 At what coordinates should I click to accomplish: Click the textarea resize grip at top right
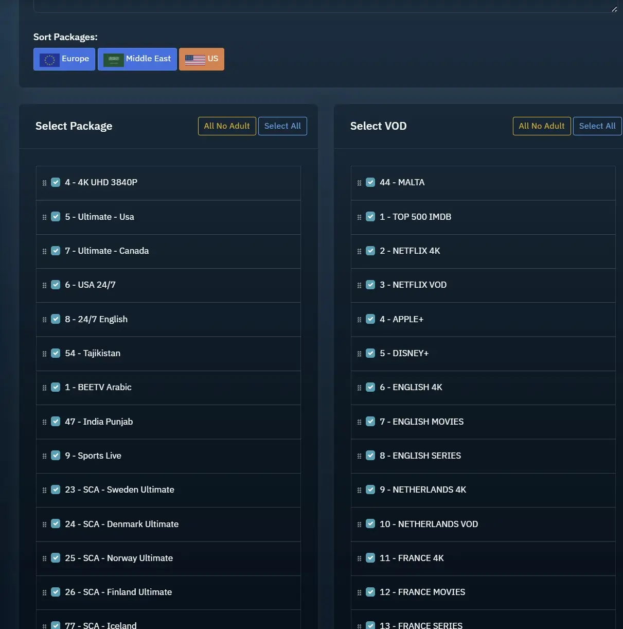tap(614, 9)
